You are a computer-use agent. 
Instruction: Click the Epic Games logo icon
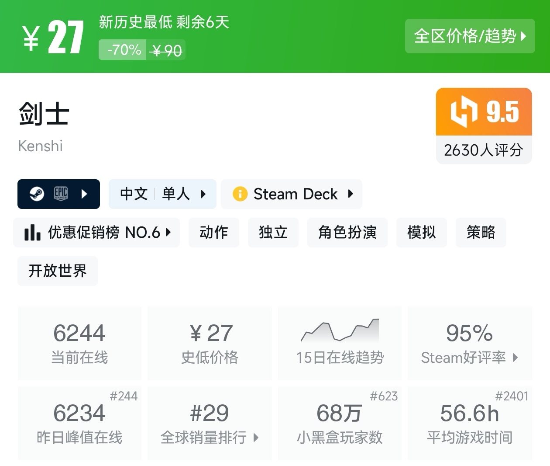[x=61, y=194]
